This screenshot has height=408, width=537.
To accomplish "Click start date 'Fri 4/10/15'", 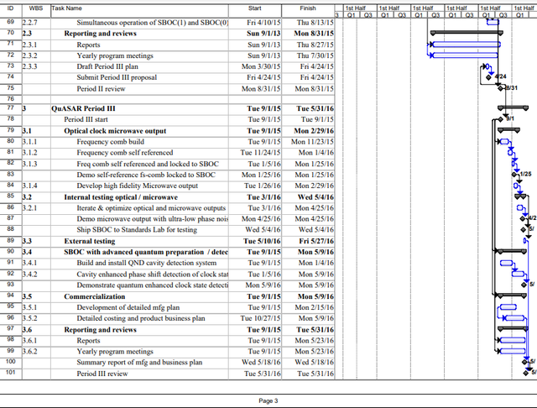I will [x=263, y=23].
